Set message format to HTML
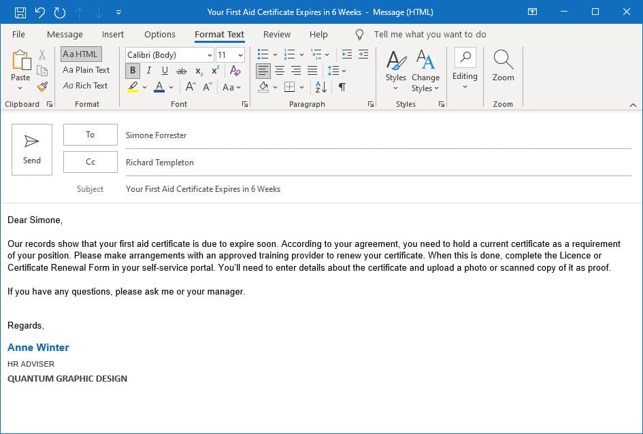643x434 pixels. click(81, 54)
